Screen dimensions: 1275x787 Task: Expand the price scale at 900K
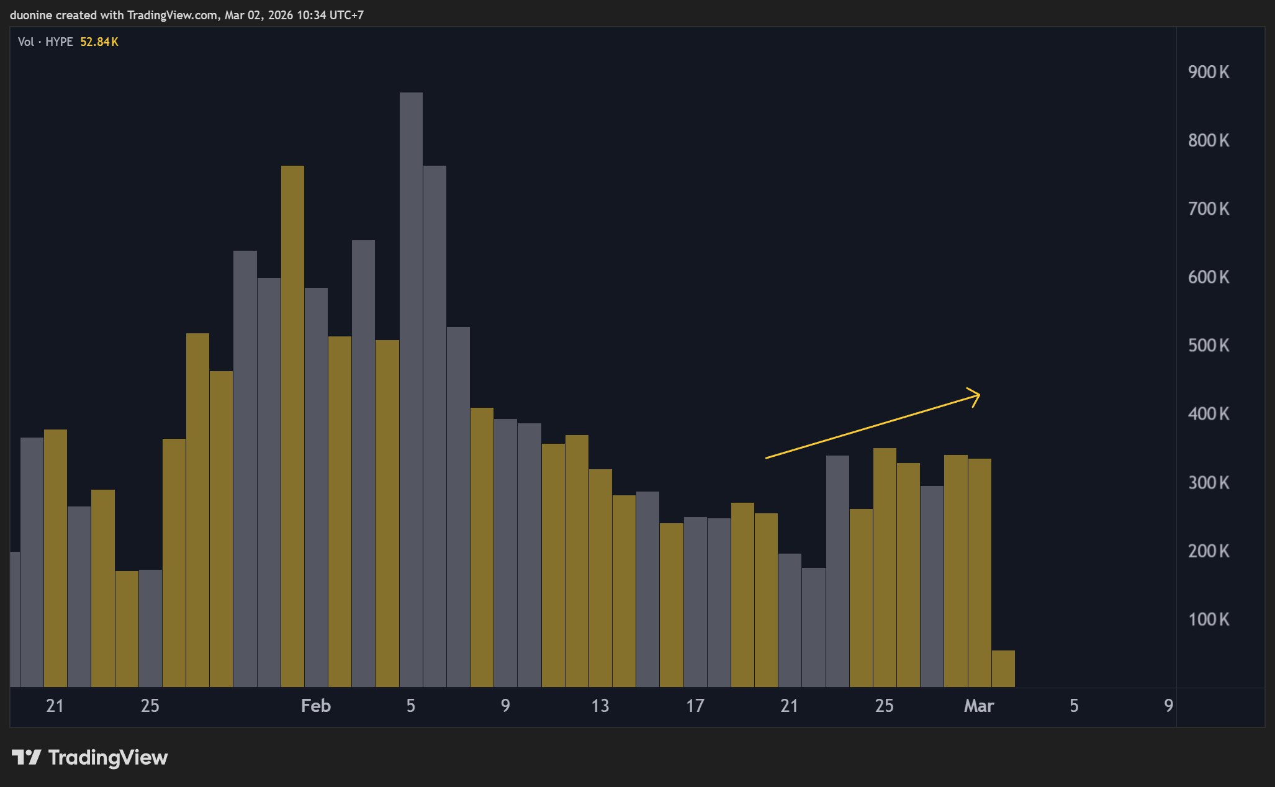(x=1207, y=72)
